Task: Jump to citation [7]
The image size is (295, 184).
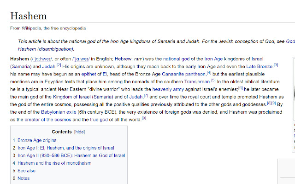Action: pyautogui.click(x=146, y=95)
